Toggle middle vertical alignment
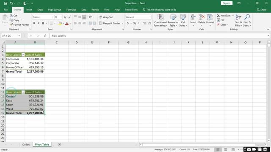The image size is (271, 152). [x=80, y=17]
